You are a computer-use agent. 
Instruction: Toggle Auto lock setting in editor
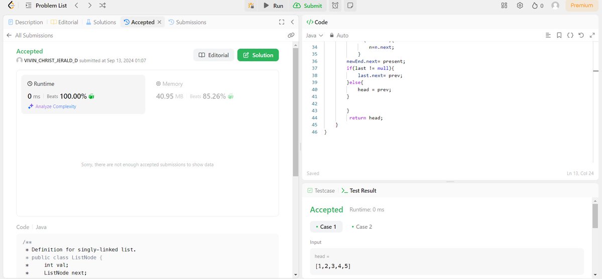(339, 35)
